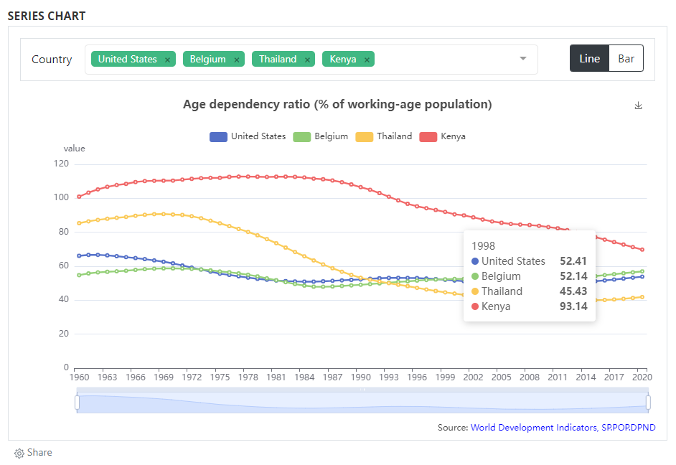Image resolution: width=676 pixels, height=465 pixels.
Task: Click the left zoom slider handle
Action: (x=78, y=402)
